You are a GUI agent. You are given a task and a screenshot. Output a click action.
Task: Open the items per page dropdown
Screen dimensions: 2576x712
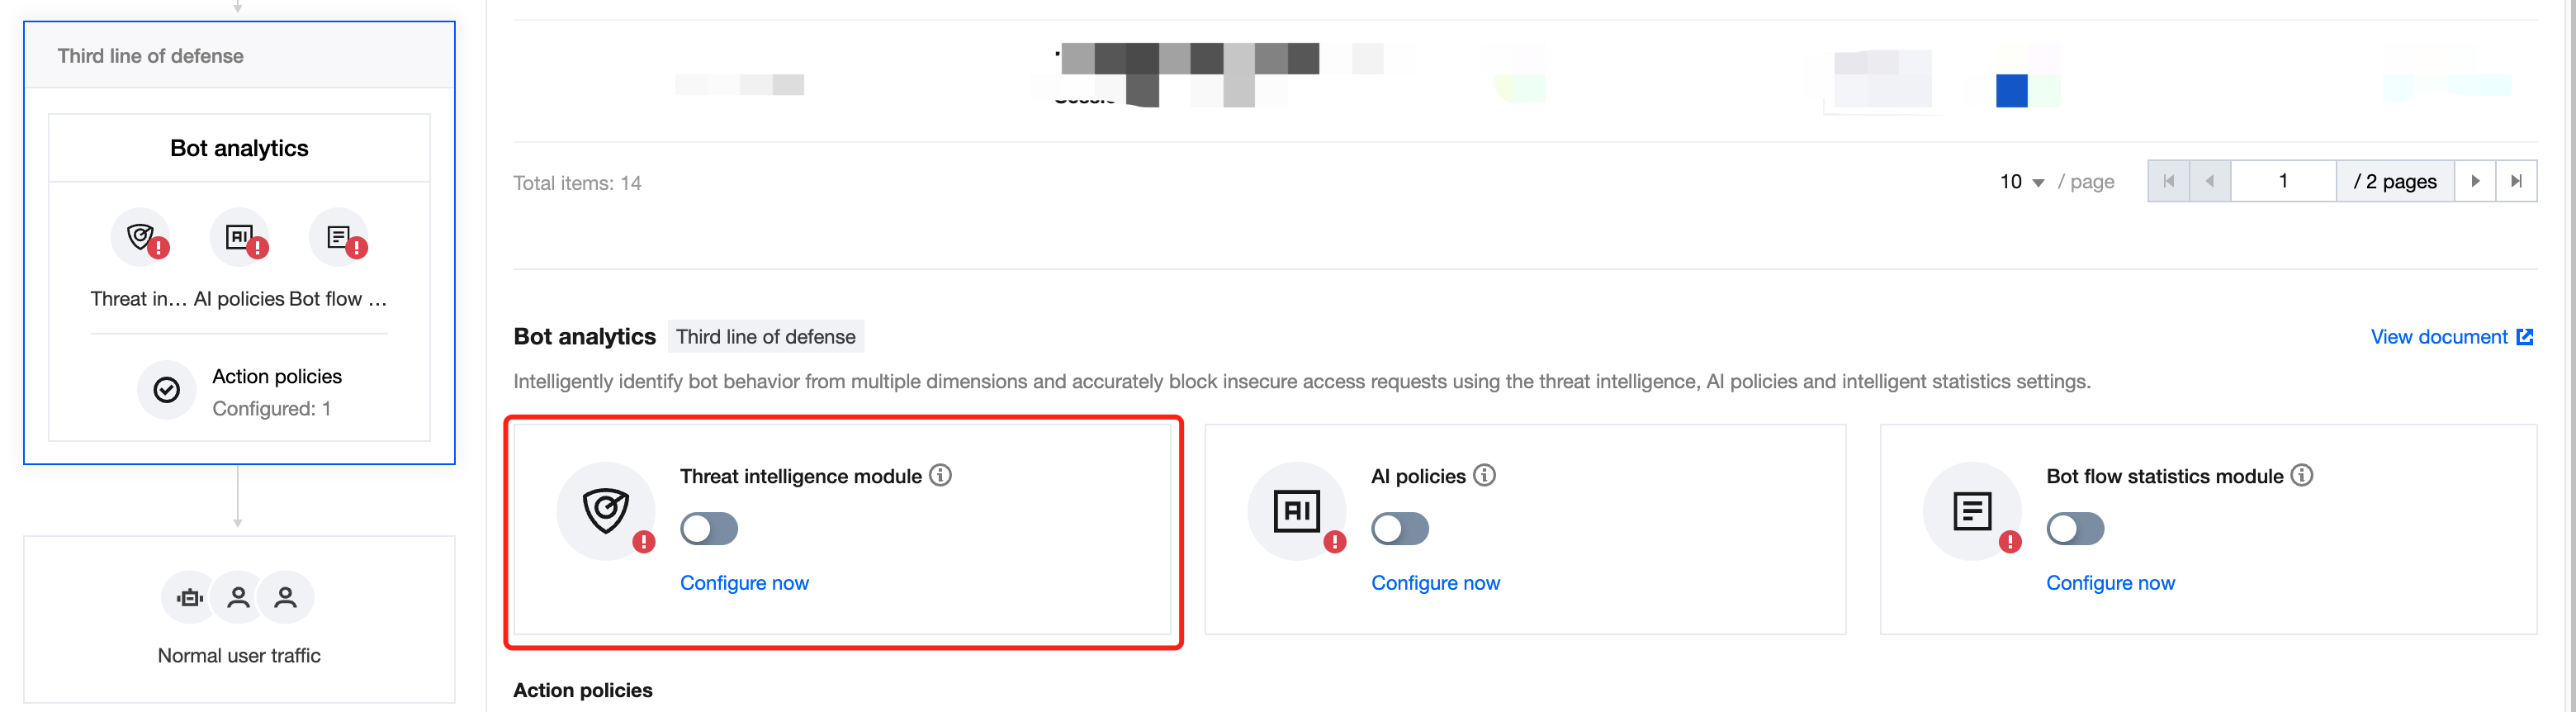[2021, 182]
